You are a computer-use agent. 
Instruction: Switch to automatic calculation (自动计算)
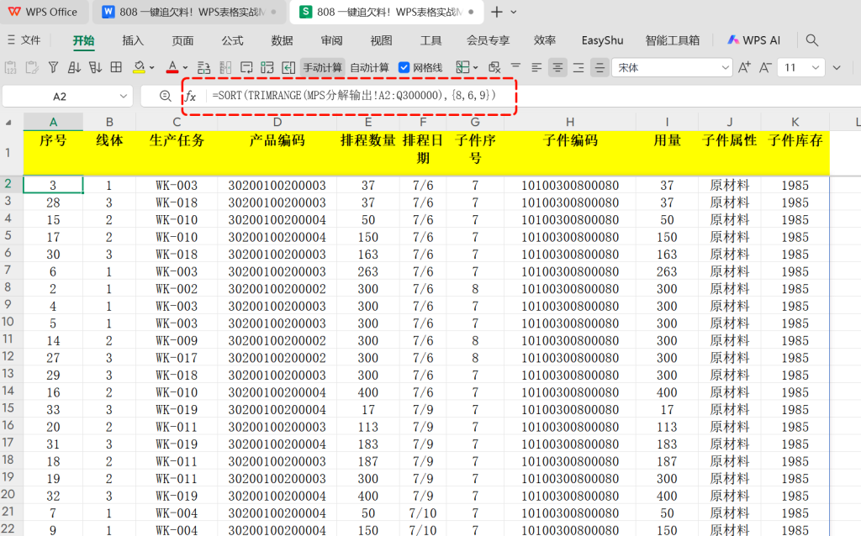pos(370,67)
